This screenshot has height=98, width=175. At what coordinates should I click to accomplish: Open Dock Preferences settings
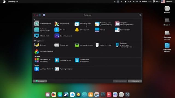click(43, 24)
